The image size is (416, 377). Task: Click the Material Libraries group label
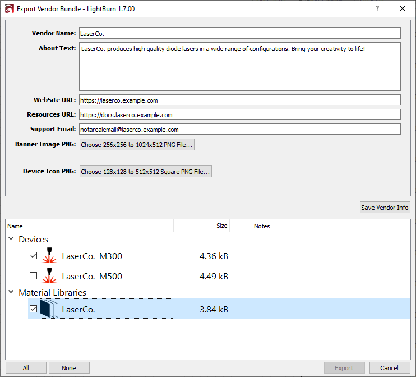pos(53,293)
